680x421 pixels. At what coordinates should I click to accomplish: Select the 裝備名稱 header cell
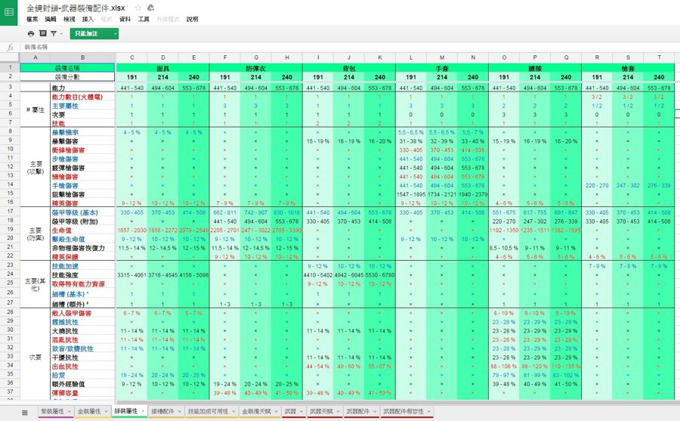pyautogui.click(x=67, y=68)
